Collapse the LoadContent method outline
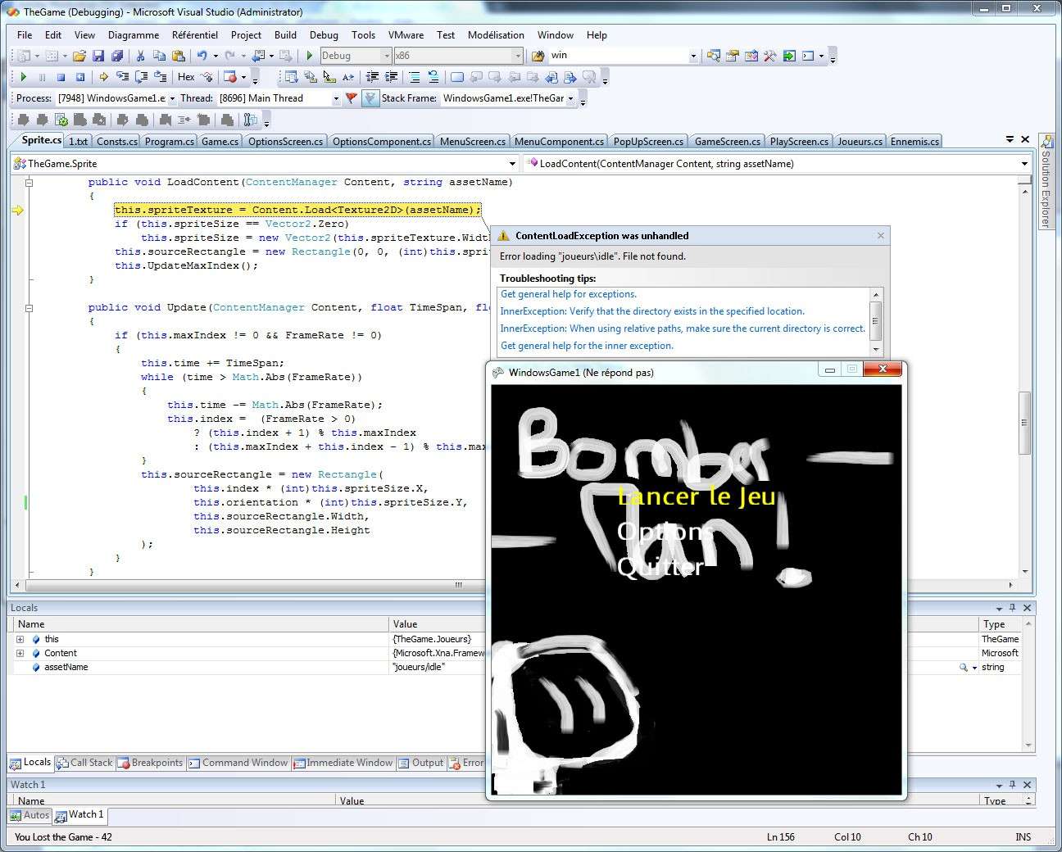1062x852 pixels. [29, 182]
